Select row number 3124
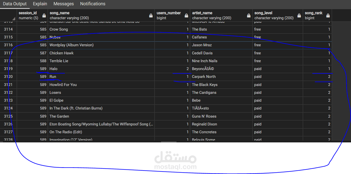Viewport: 351px width, 174px height. coord(8,108)
